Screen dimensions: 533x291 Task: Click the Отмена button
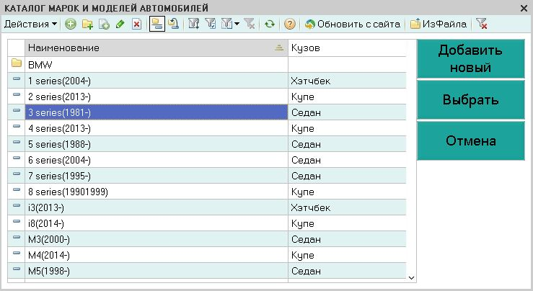click(471, 140)
